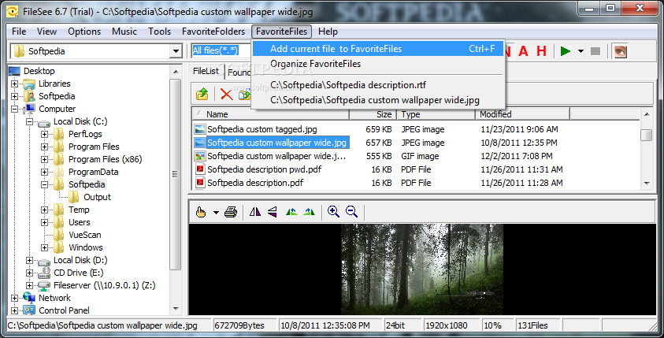Click the All files(*.*) filter field
664x338 pixels.
(x=221, y=51)
